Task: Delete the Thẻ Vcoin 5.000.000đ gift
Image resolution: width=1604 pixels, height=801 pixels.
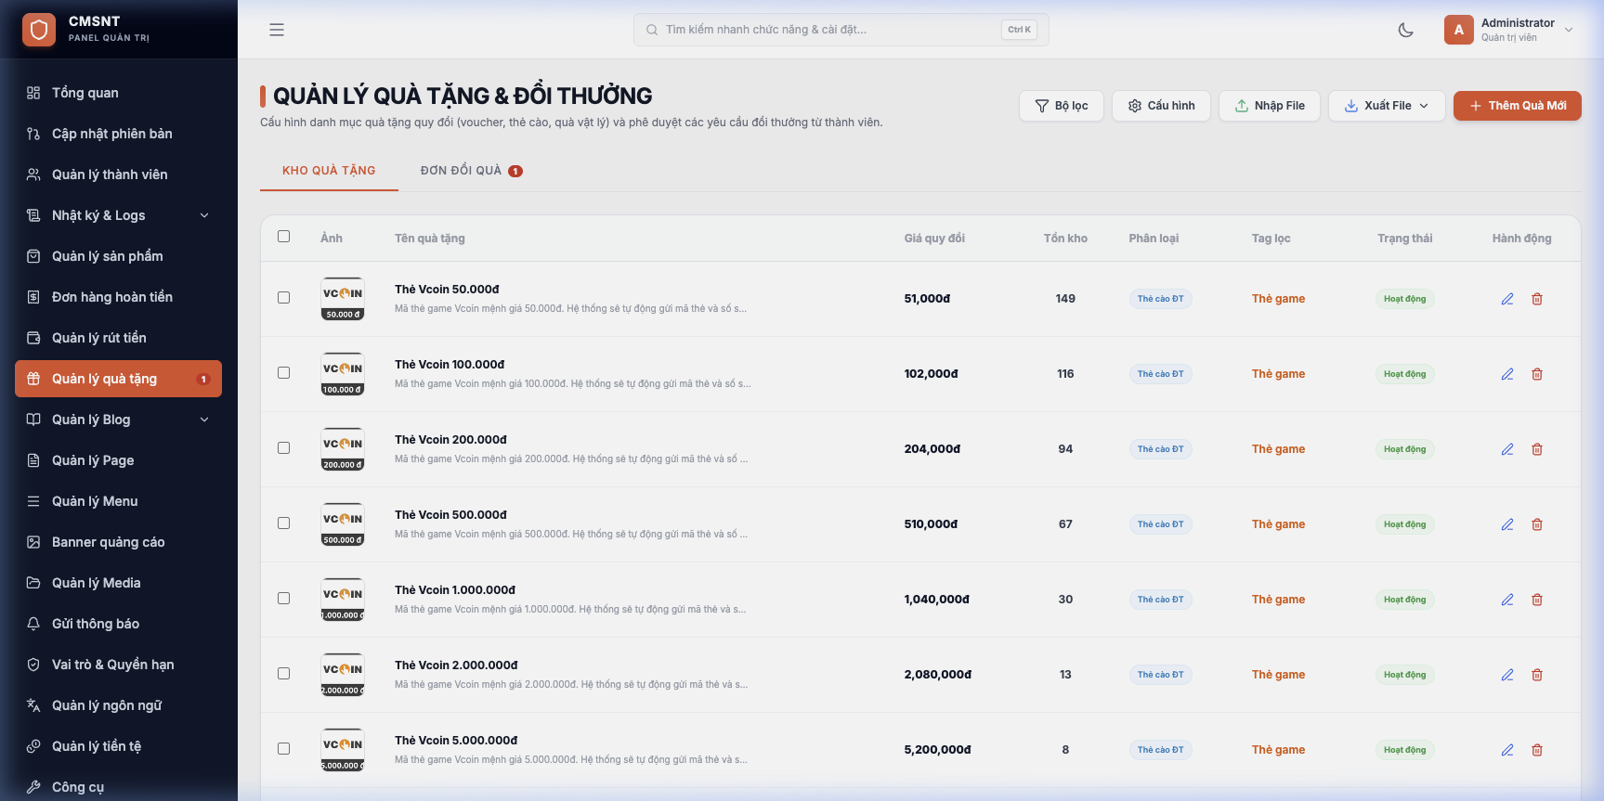Action: coord(1537,750)
